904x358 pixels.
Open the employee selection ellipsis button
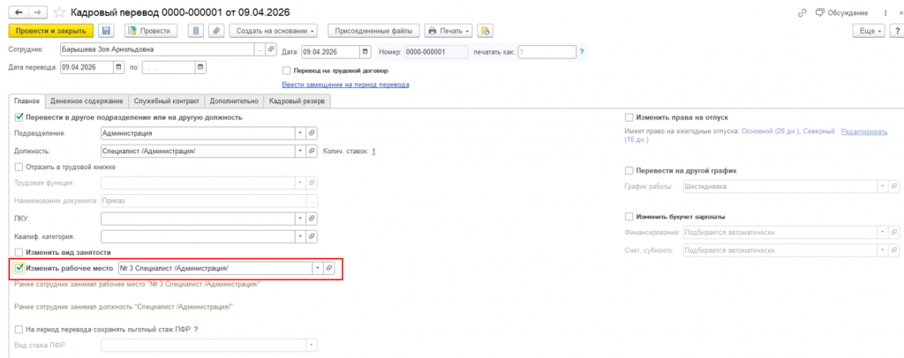[x=260, y=49]
